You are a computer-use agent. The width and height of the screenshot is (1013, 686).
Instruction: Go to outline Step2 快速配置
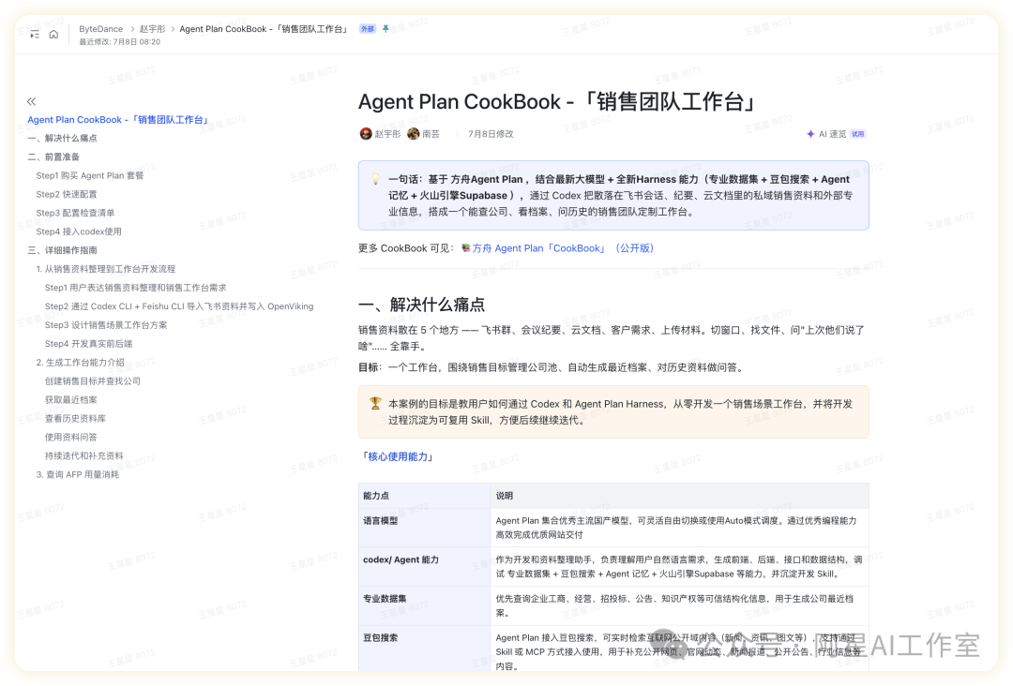pyautogui.click(x=67, y=194)
